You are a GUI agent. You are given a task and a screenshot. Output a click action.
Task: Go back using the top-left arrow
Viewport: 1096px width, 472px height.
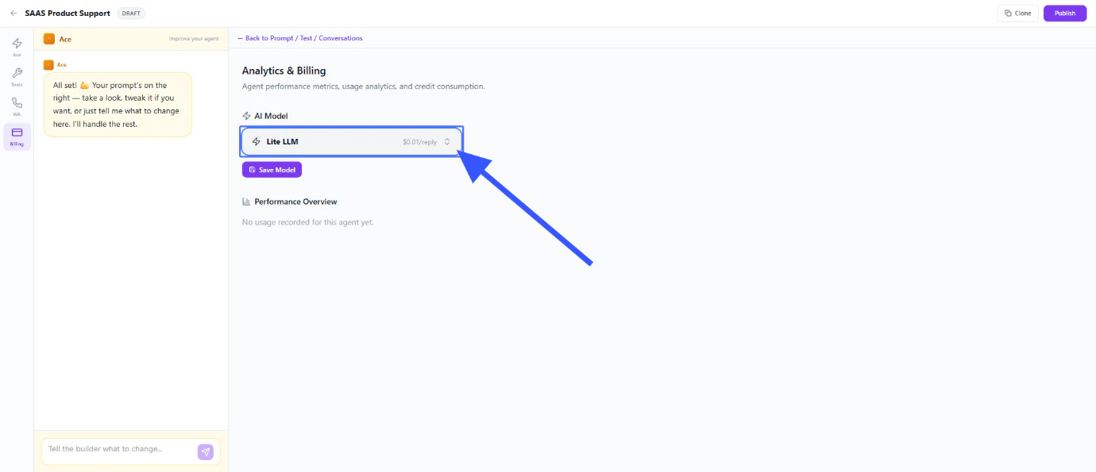tap(14, 13)
